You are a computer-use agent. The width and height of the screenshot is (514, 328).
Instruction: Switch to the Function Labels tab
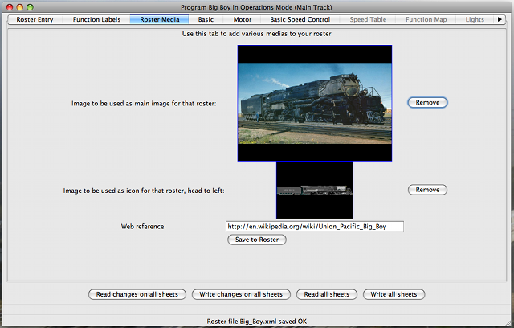tap(96, 19)
